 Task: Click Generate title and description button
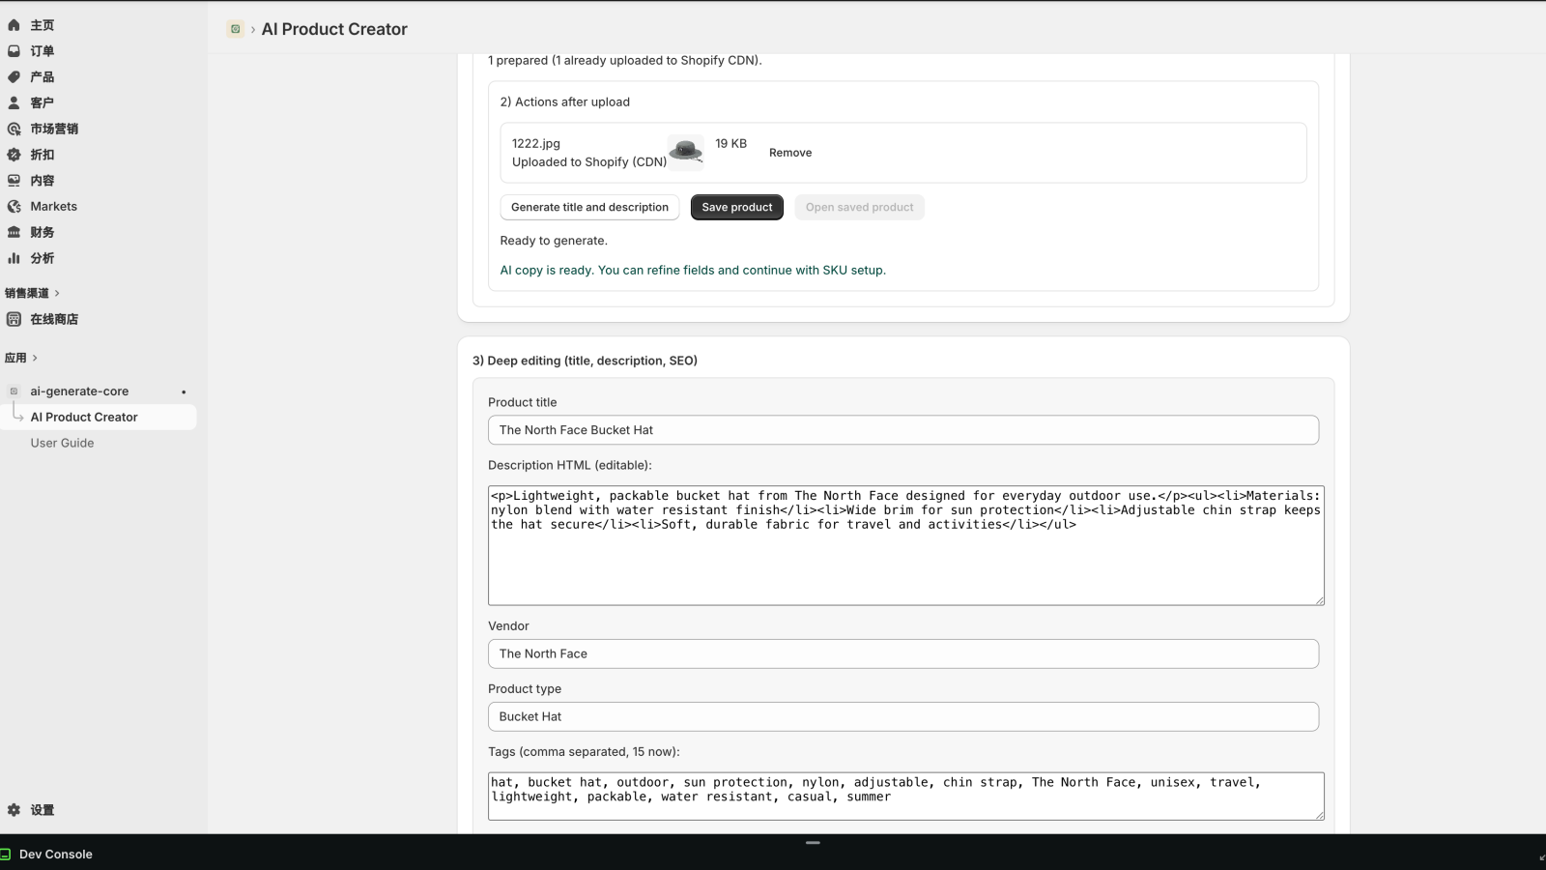pyautogui.click(x=589, y=207)
